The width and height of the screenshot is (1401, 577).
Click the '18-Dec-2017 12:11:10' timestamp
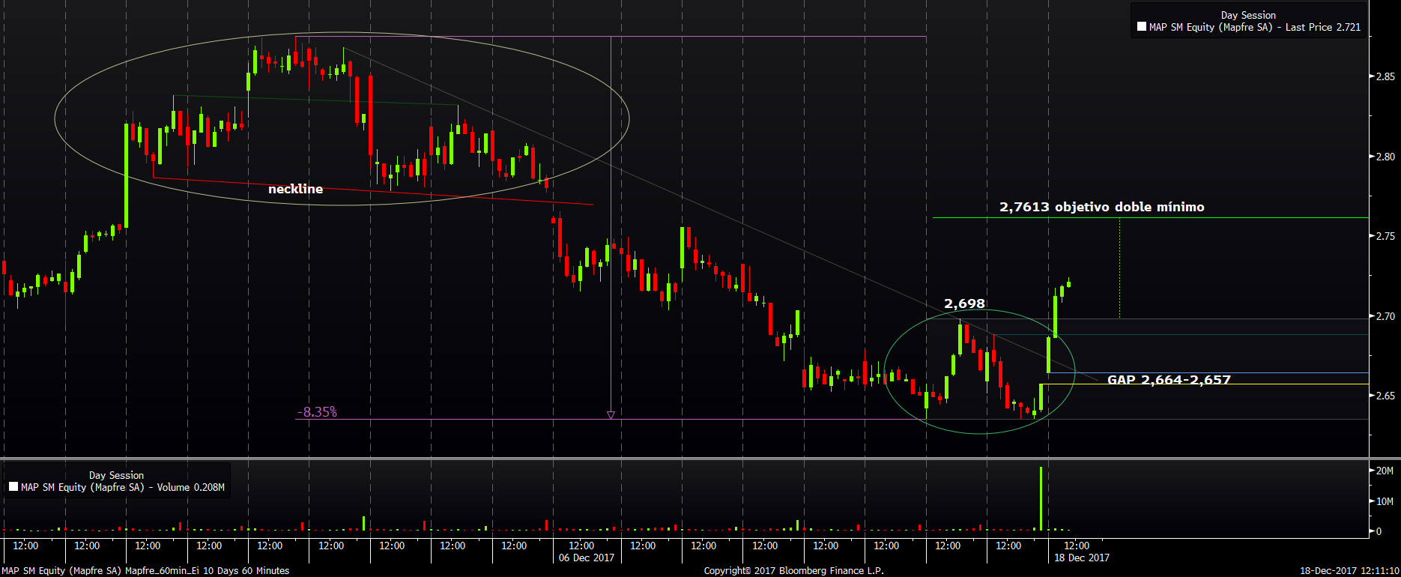pos(1349,571)
